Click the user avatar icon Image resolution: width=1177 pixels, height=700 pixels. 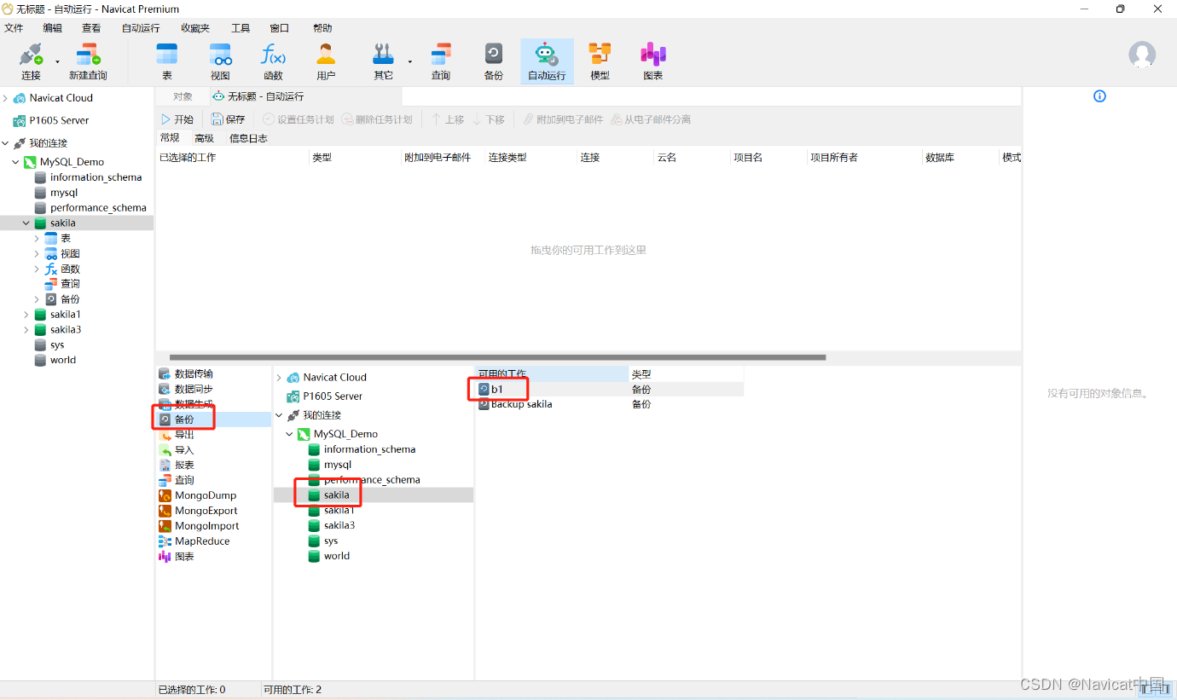[x=1142, y=55]
